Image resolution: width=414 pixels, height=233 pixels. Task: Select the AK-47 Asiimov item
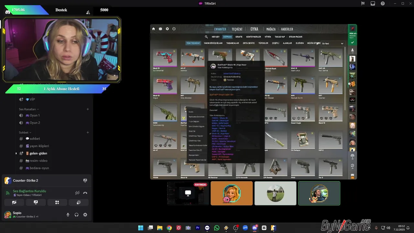[x=192, y=60]
